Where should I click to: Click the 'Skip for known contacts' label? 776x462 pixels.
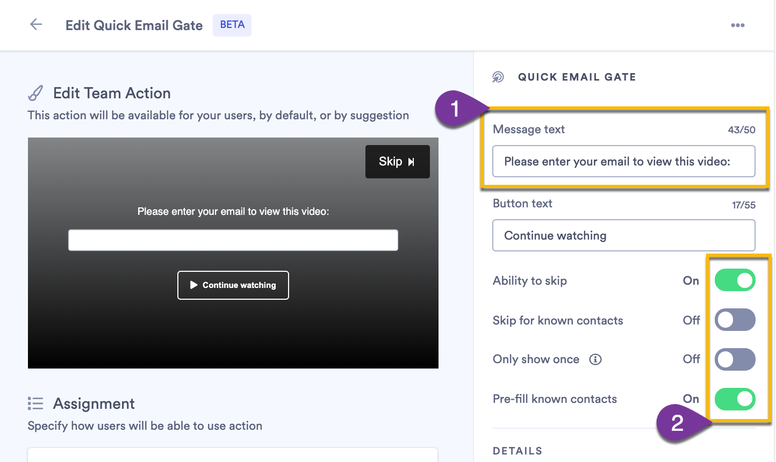tap(558, 321)
